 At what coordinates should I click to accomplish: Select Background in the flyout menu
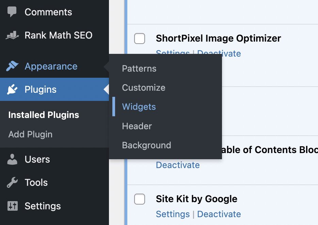(x=146, y=145)
